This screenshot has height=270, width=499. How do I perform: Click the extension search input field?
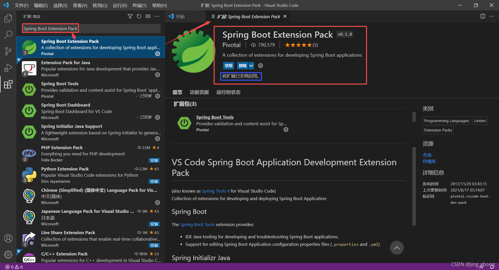[91, 29]
